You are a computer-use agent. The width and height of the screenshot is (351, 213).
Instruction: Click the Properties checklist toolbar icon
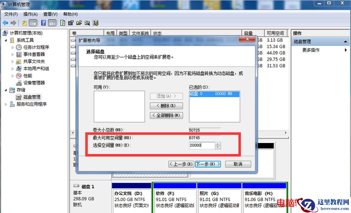pyautogui.click(x=71, y=23)
